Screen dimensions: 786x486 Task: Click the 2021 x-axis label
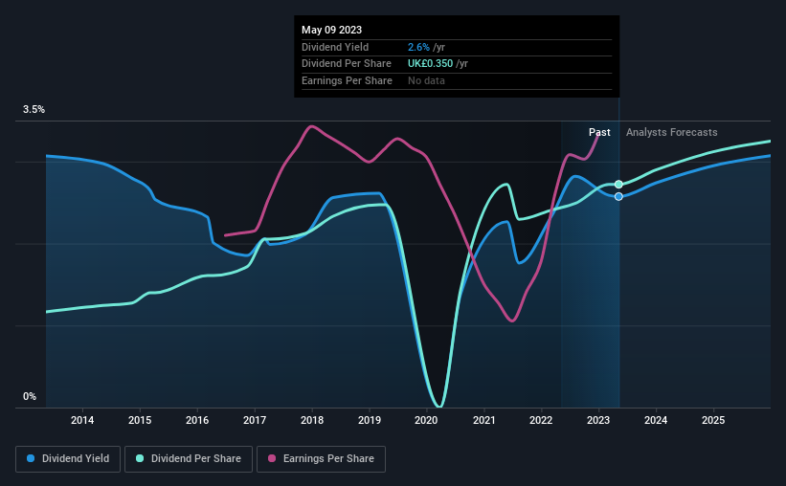[484, 420]
